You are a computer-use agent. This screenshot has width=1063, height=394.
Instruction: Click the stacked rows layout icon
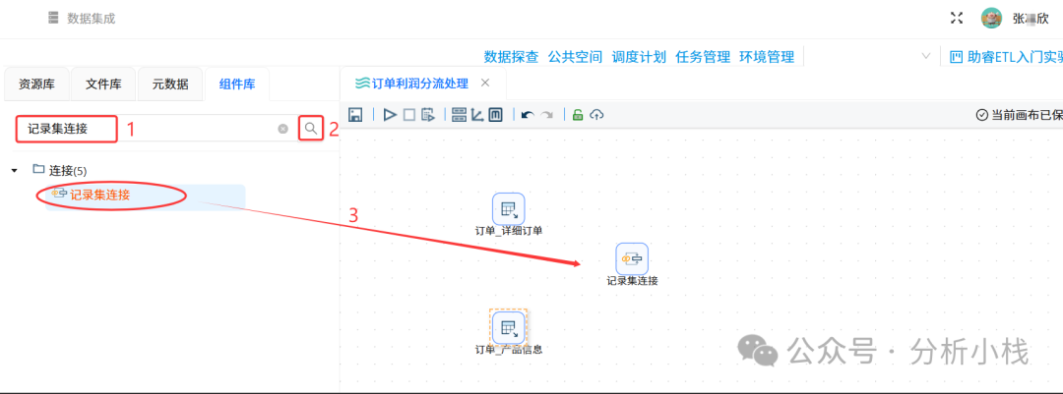click(459, 115)
